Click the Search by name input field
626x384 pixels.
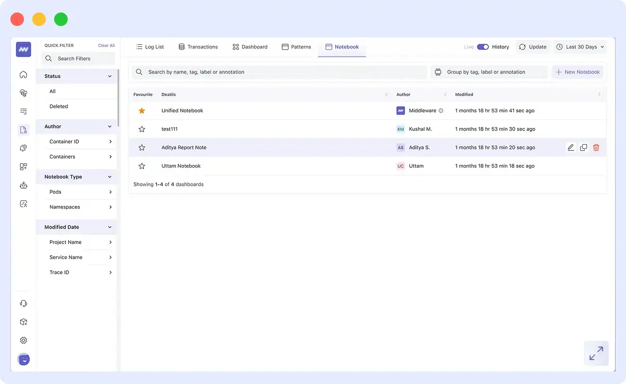[279, 72]
